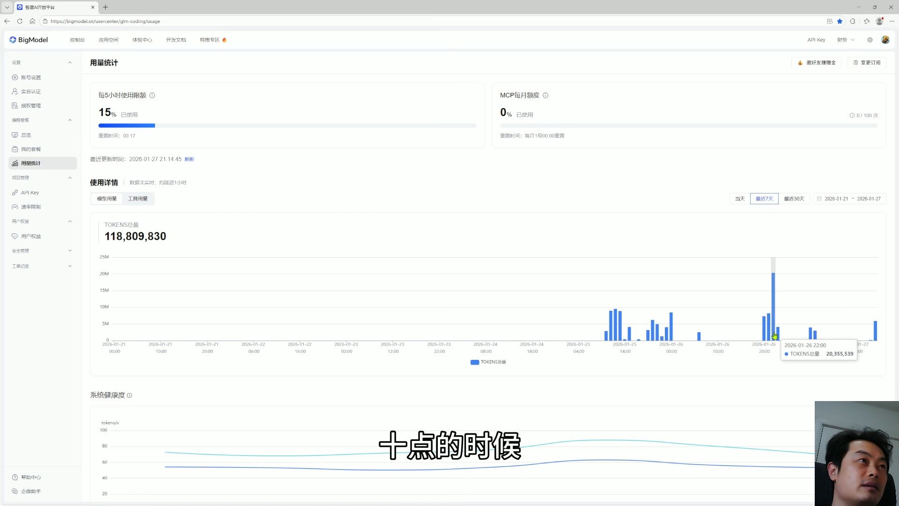Click info icon next to 系统健康度
Image resolution: width=899 pixels, height=506 pixels.
(130, 395)
